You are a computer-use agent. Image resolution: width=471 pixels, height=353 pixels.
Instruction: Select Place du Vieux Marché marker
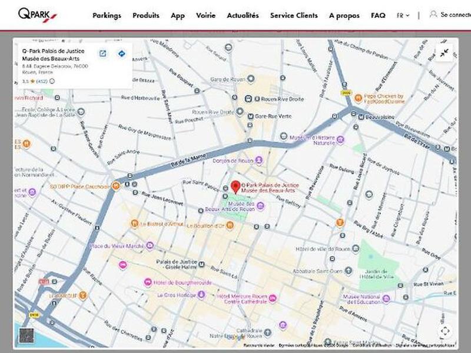pos(150,246)
